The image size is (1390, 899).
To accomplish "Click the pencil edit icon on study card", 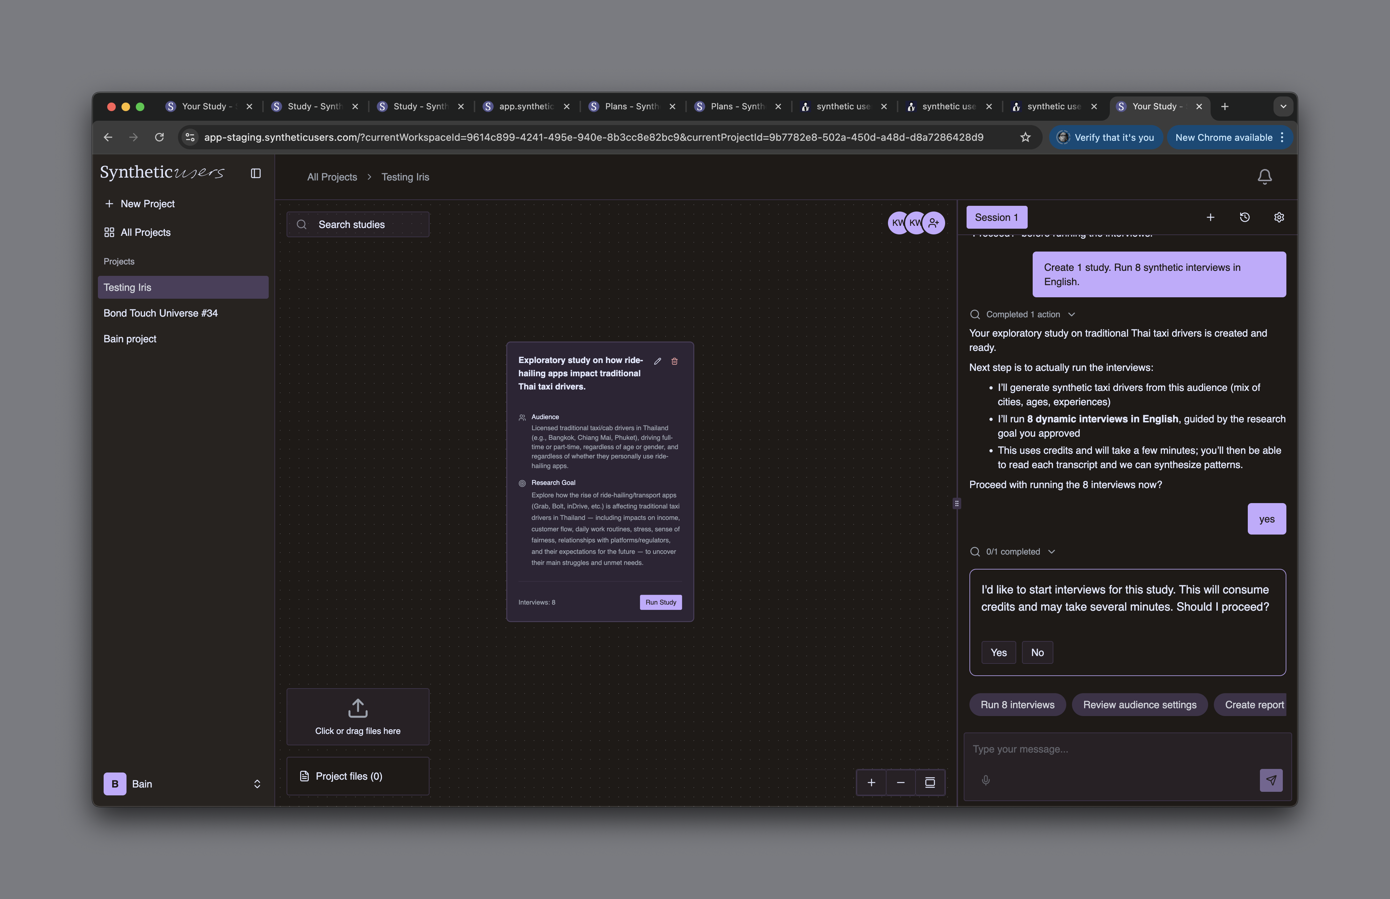I will [x=657, y=361].
